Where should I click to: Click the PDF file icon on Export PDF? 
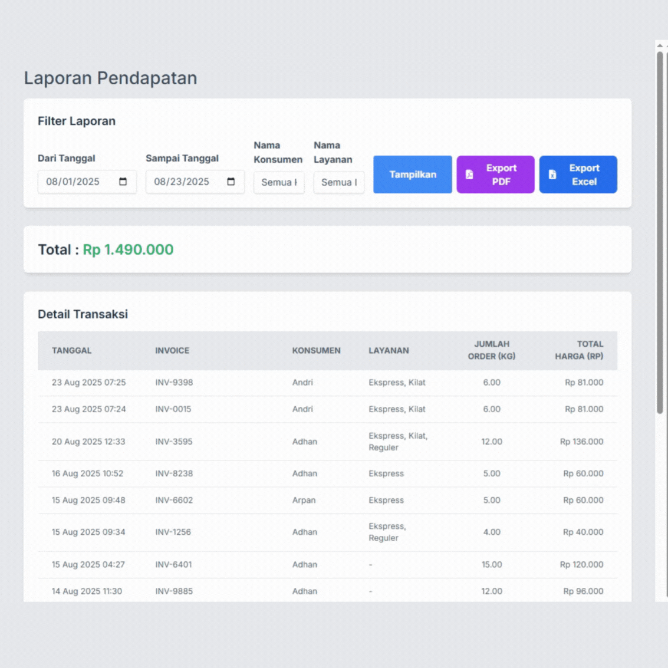[469, 175]
